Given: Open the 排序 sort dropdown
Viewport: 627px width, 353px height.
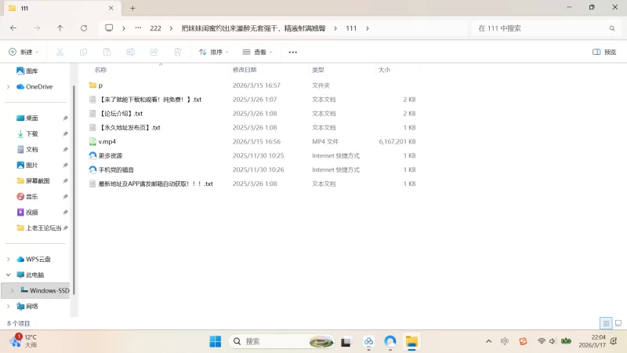Looking at the screenshot, I should (x=213, y=52).
